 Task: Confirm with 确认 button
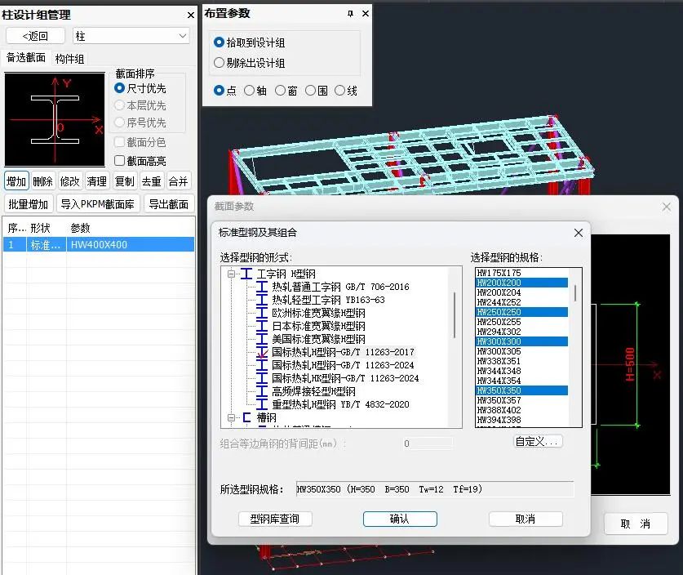[400, 519]
